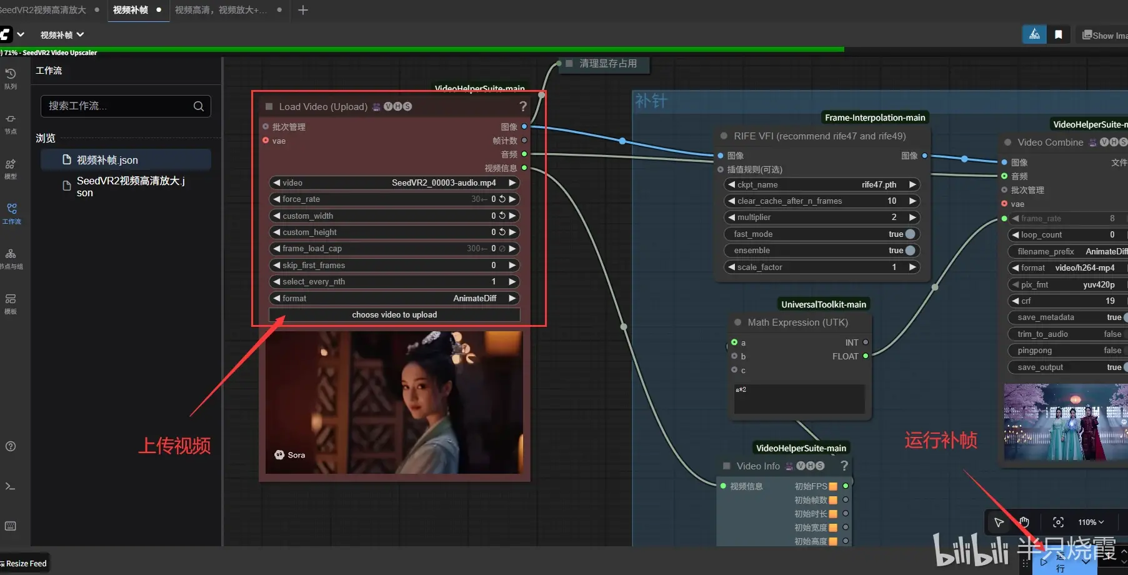1128x575 pixels.
Task: Collapse the Math Expression (UTK) node via its dot
Action: tap(737, 322)
